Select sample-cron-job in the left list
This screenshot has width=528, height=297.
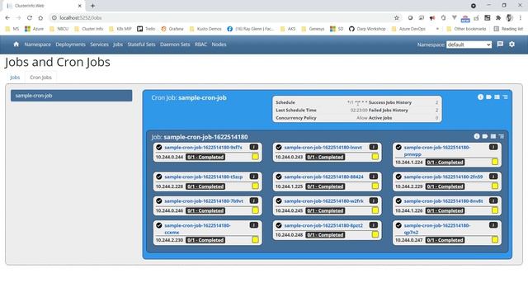point(72,96)
